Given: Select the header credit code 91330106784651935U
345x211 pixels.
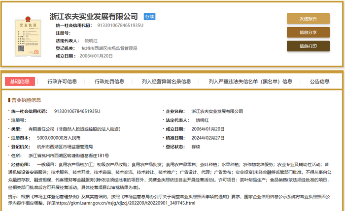Looking at the screenshot, I should [120, 26].
